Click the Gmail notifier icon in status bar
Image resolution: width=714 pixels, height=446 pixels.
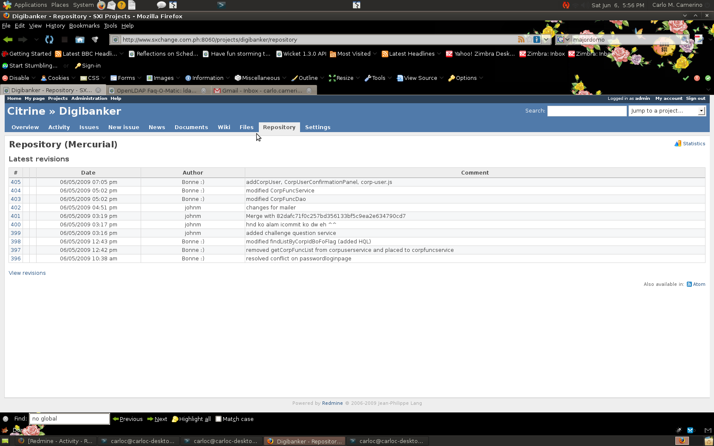pos(708,430)
